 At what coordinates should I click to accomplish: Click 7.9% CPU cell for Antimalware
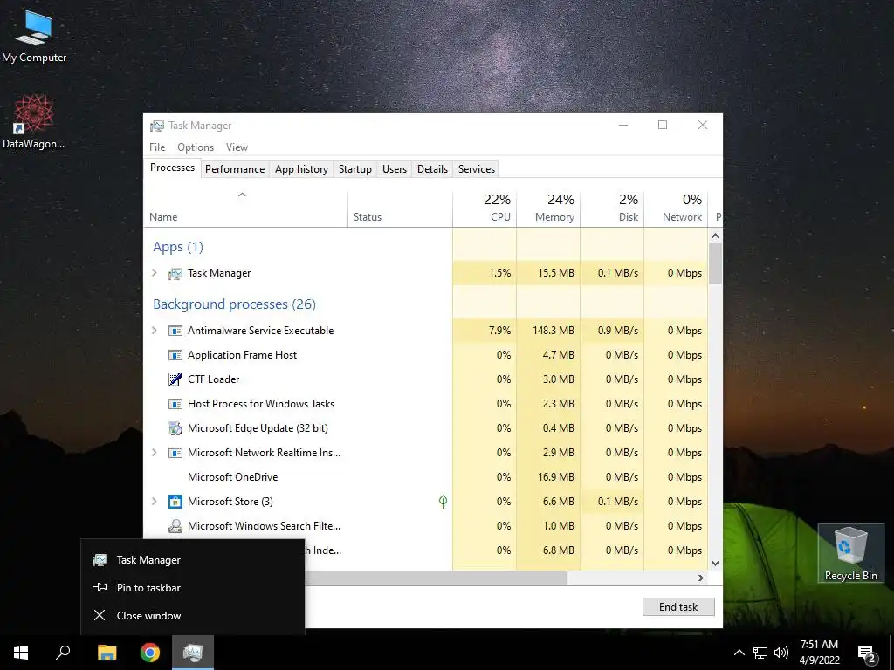point(485,331)
